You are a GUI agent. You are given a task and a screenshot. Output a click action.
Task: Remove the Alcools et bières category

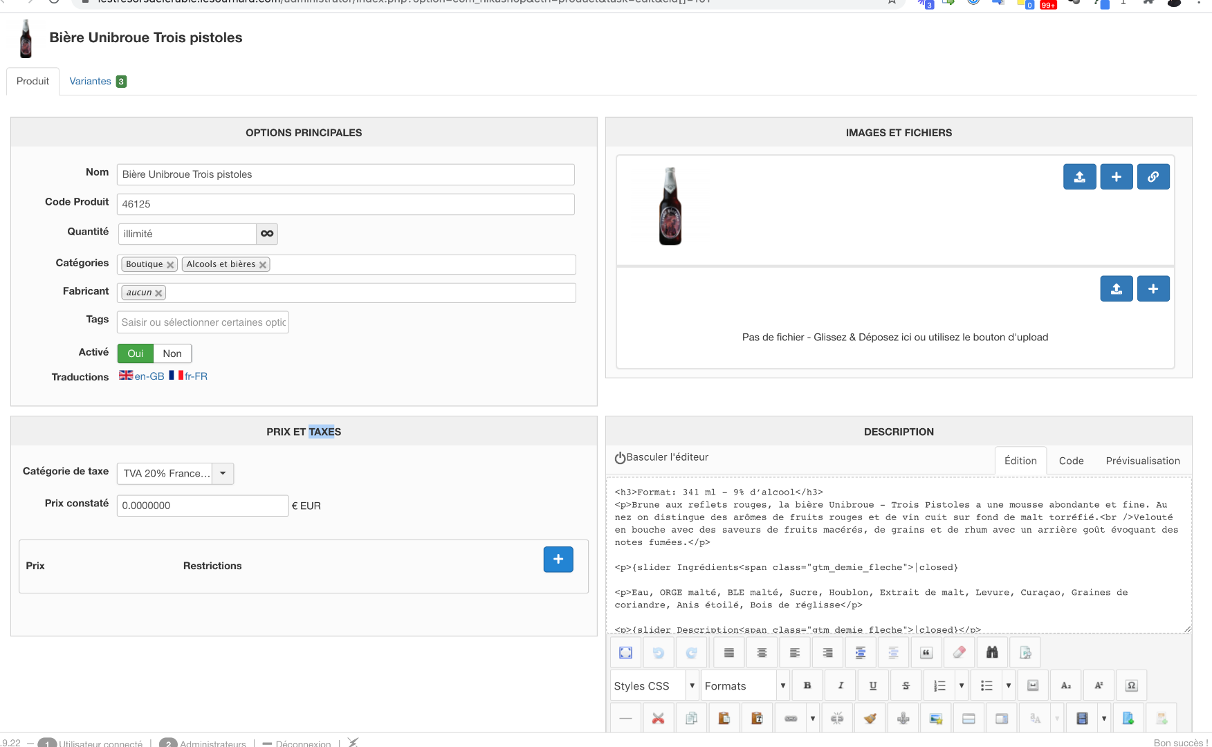coord(263,265)
